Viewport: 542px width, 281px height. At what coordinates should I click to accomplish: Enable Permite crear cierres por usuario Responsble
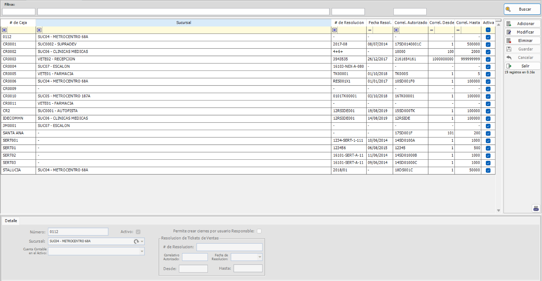coord(259,231)
